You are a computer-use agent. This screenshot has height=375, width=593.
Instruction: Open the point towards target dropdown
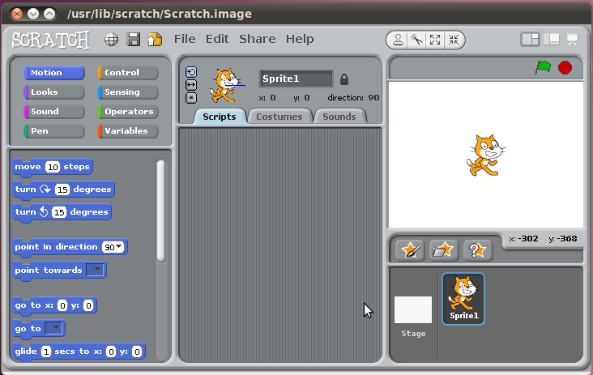[x=95, y=270]
